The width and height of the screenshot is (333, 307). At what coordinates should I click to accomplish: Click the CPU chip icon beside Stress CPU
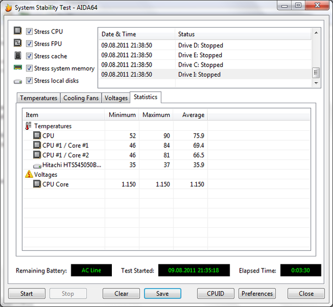coord(18,31)
